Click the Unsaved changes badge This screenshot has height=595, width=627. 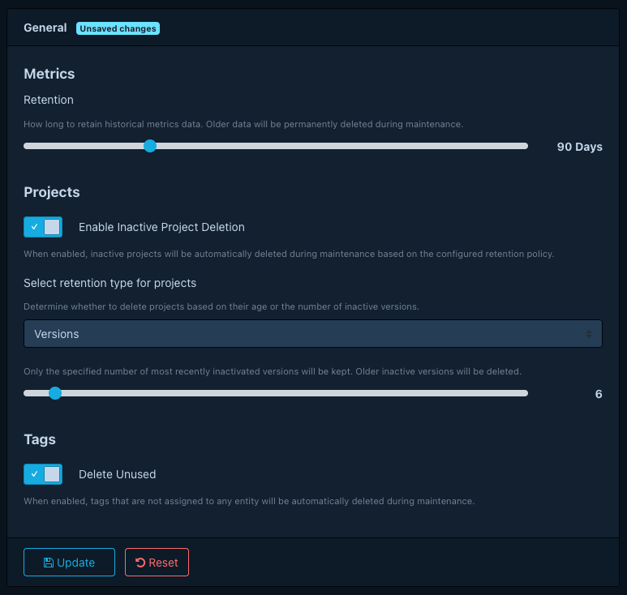(118, 28)
